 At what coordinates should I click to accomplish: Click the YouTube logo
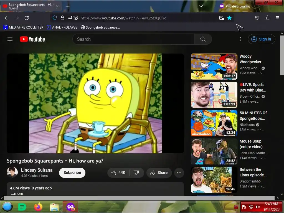(32, 39)
